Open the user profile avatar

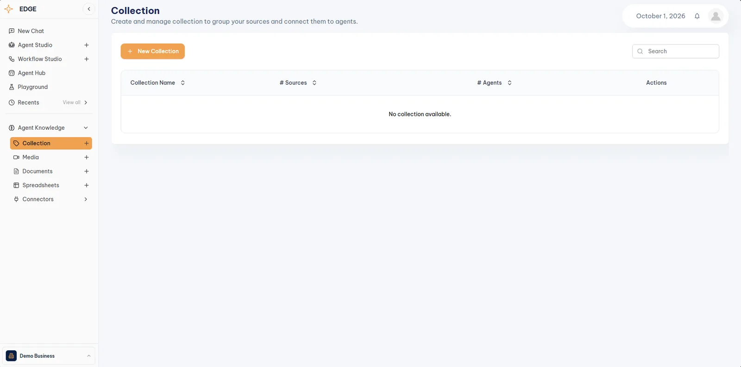tap(716, 16)
